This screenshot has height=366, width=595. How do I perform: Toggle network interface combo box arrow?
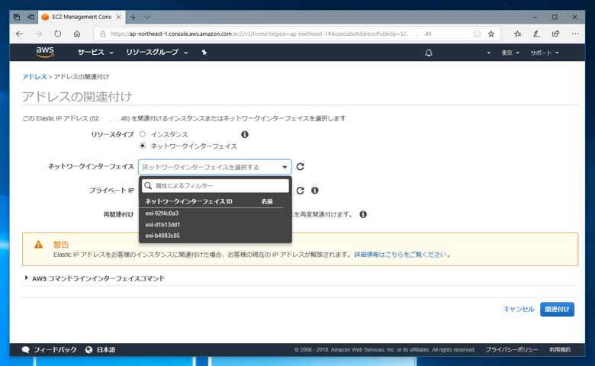[x=285, y=167]
